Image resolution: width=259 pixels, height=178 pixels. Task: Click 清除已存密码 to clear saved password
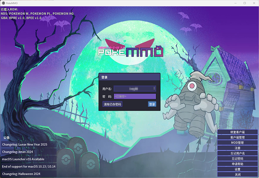coord(112,104)
